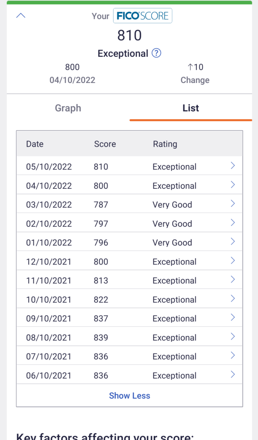Switch to the Graph tab
258x440 pixels.
pos(68,108)
